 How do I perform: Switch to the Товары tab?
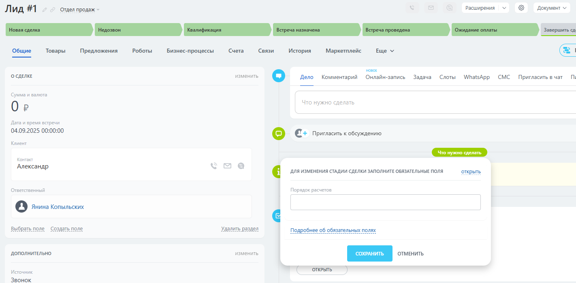click(55, 51)
